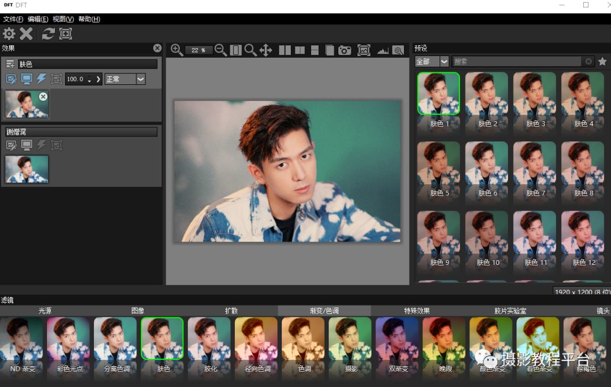The width and height of the screenshot is (611, 387).
Task: Open the 编辑(E) menu
Action: click(x=38, y=19)
